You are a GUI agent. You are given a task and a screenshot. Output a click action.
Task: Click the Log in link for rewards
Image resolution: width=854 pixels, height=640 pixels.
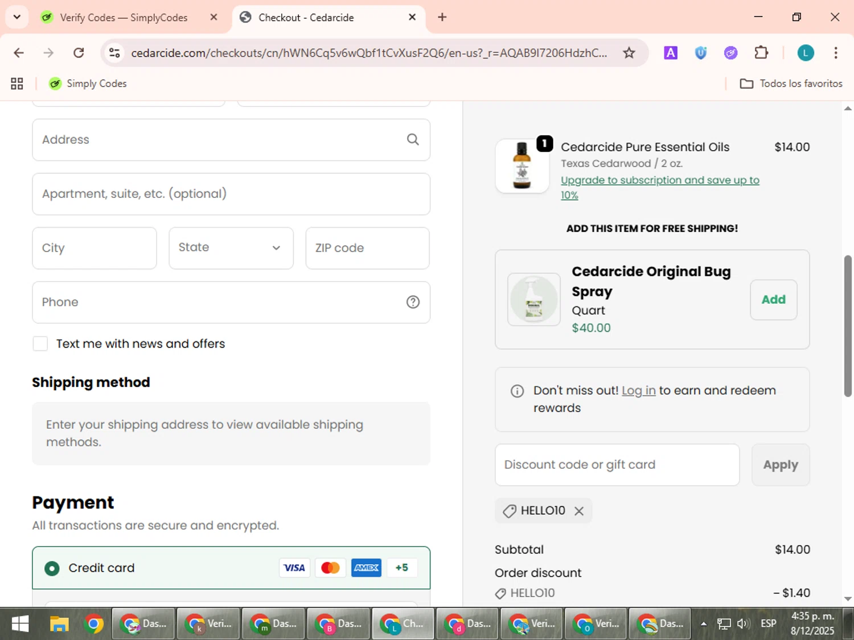[638, 391]
